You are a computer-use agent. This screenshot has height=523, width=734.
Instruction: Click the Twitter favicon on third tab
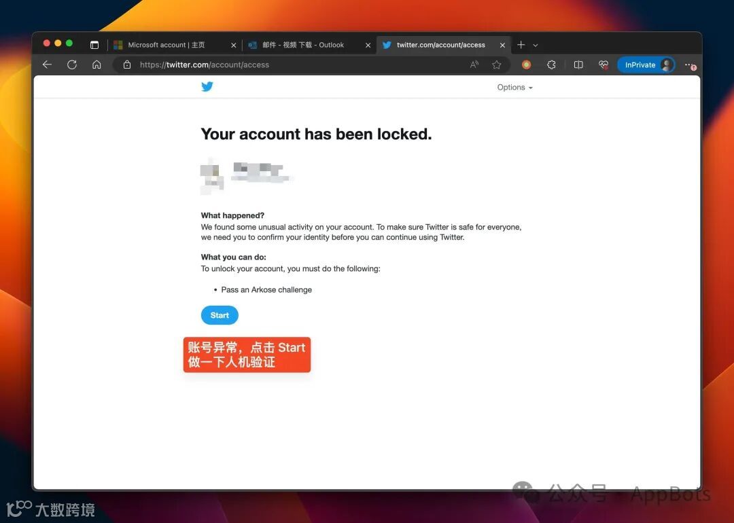(387, 45)
